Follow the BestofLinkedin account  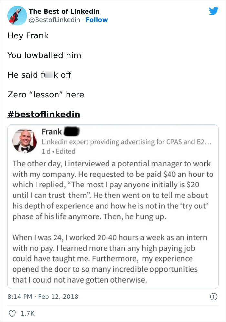point(97,20)
